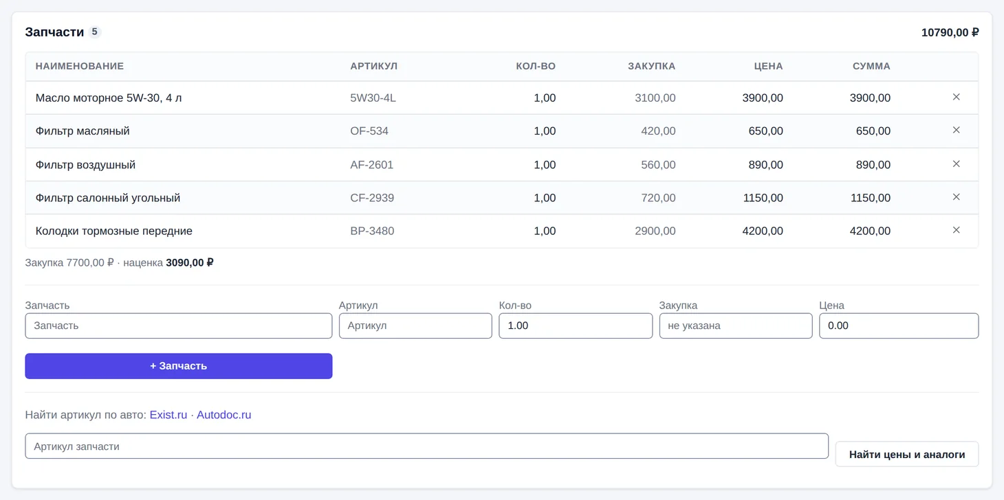Click the name Масло моторное 5W-30, 4 л
Image resolution: width=1004 pixels, height=500 pixels.
(109, 98)
